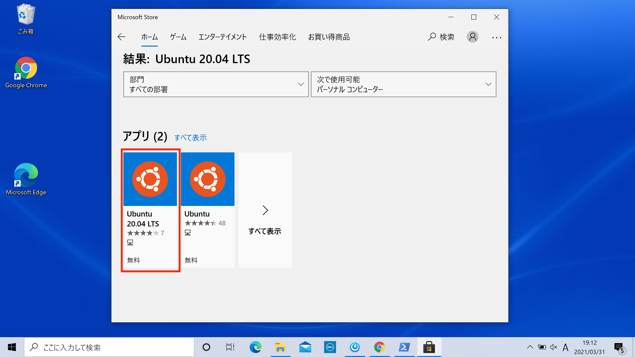
Task: Click the muted volume tray icon
Action: (x=554, y=347)
